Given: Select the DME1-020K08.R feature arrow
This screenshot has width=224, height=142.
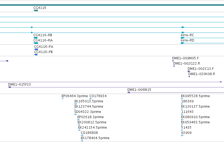Looking at the screenshot, I should click(x=189, y=77).
